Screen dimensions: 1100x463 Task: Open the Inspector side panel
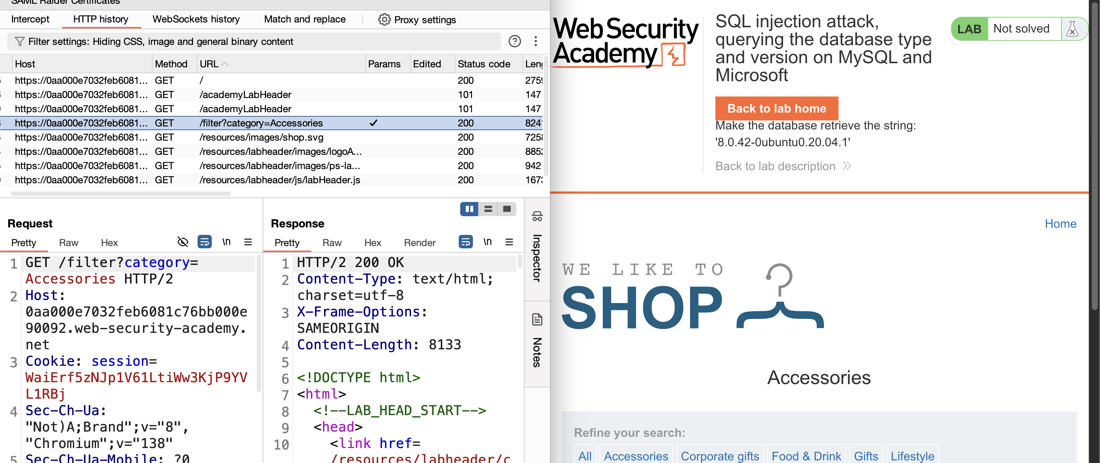point(537,248)
